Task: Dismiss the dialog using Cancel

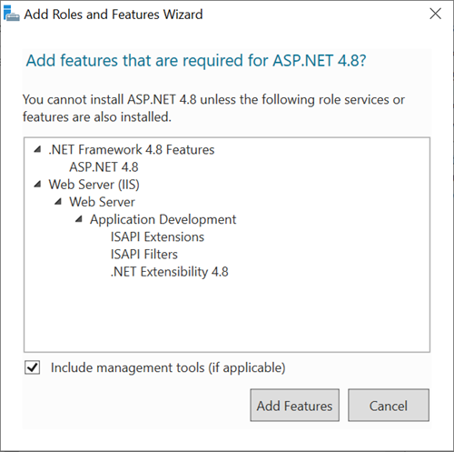Action: pyautogui.click(x=389, y=406)
